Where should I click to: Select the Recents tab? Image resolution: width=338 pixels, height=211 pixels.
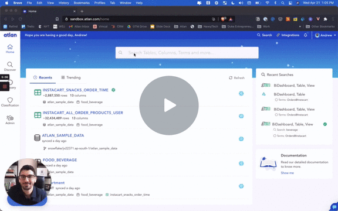point(43,77)
